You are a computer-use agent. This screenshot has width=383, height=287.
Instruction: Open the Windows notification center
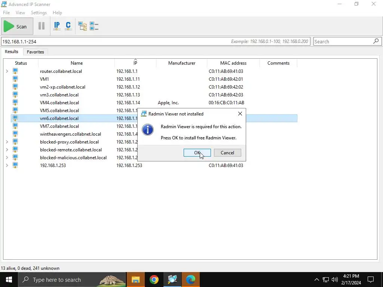[x=371, y=280]
